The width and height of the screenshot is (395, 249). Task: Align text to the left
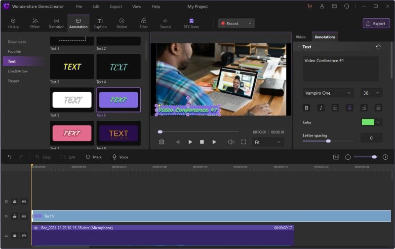335,108
